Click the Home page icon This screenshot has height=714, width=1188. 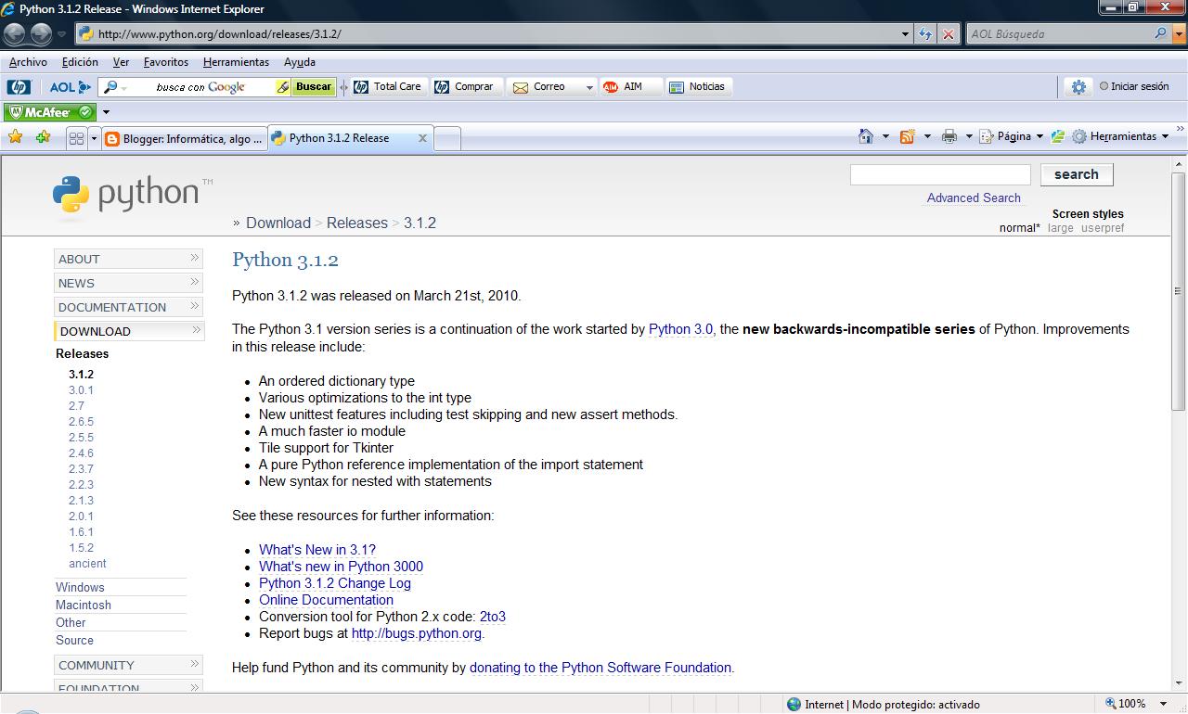pos(866,136)
